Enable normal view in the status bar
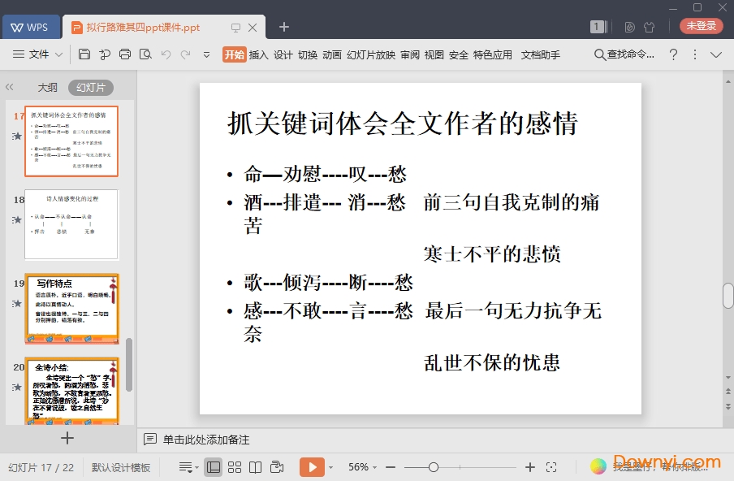 [213, 466]
